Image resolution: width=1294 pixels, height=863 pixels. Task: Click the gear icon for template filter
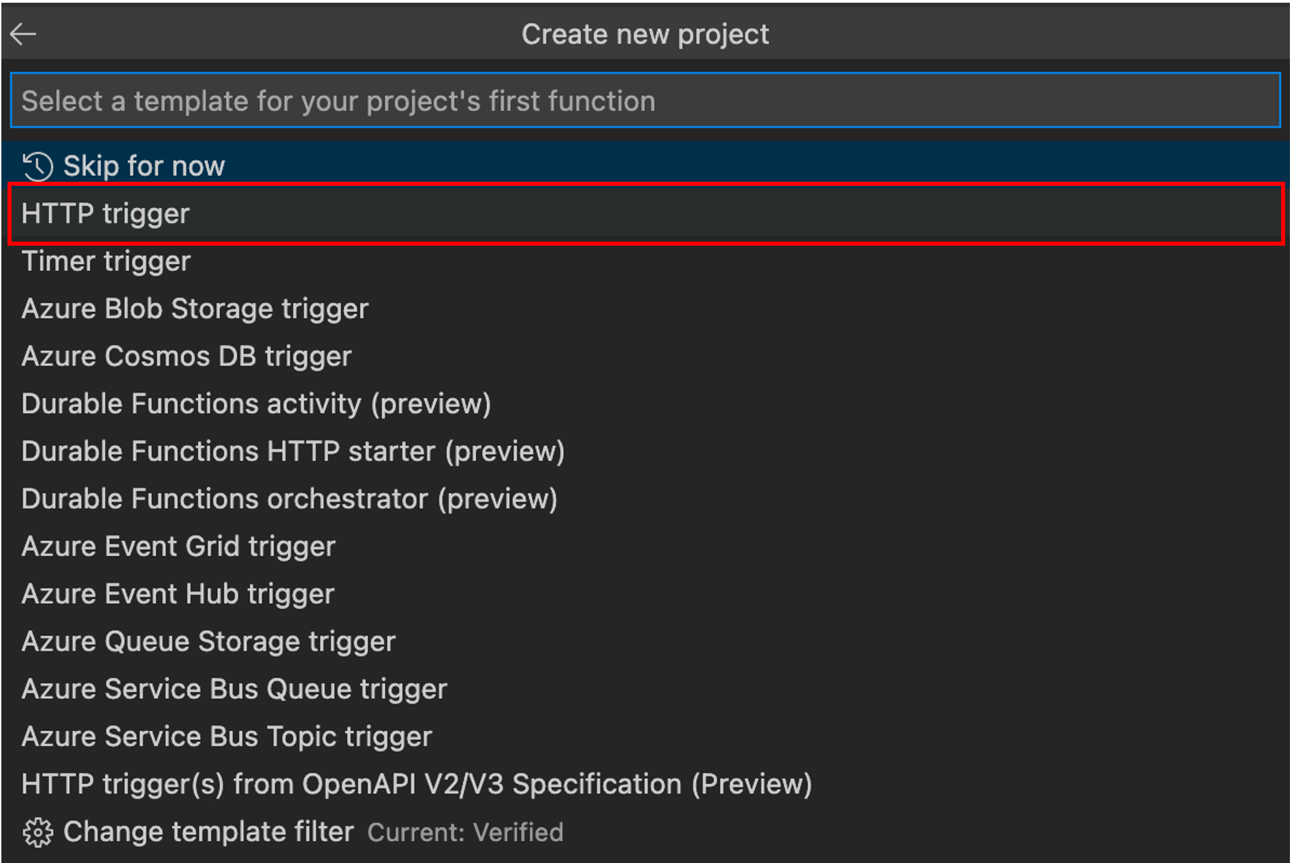[x=37, y=832]
